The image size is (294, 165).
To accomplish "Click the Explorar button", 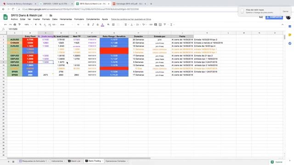I will coord(277,162).
